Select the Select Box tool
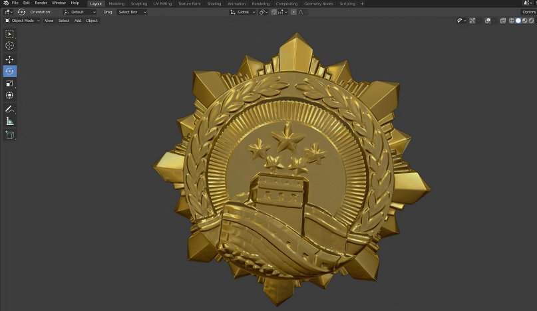The image size is (537, 311). 9,34
